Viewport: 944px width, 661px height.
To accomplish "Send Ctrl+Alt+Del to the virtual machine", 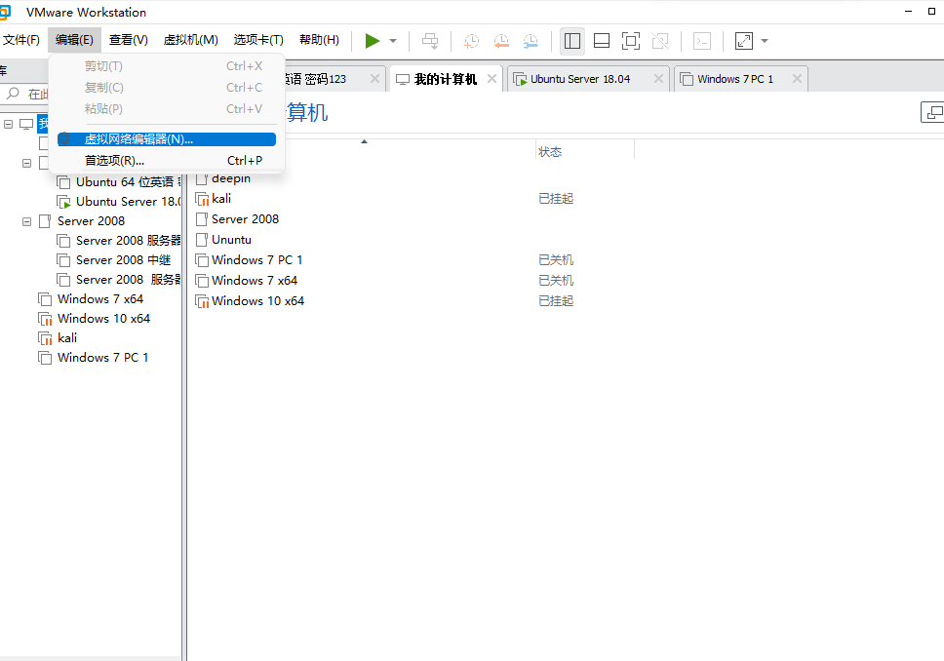I will click(430, 41).
